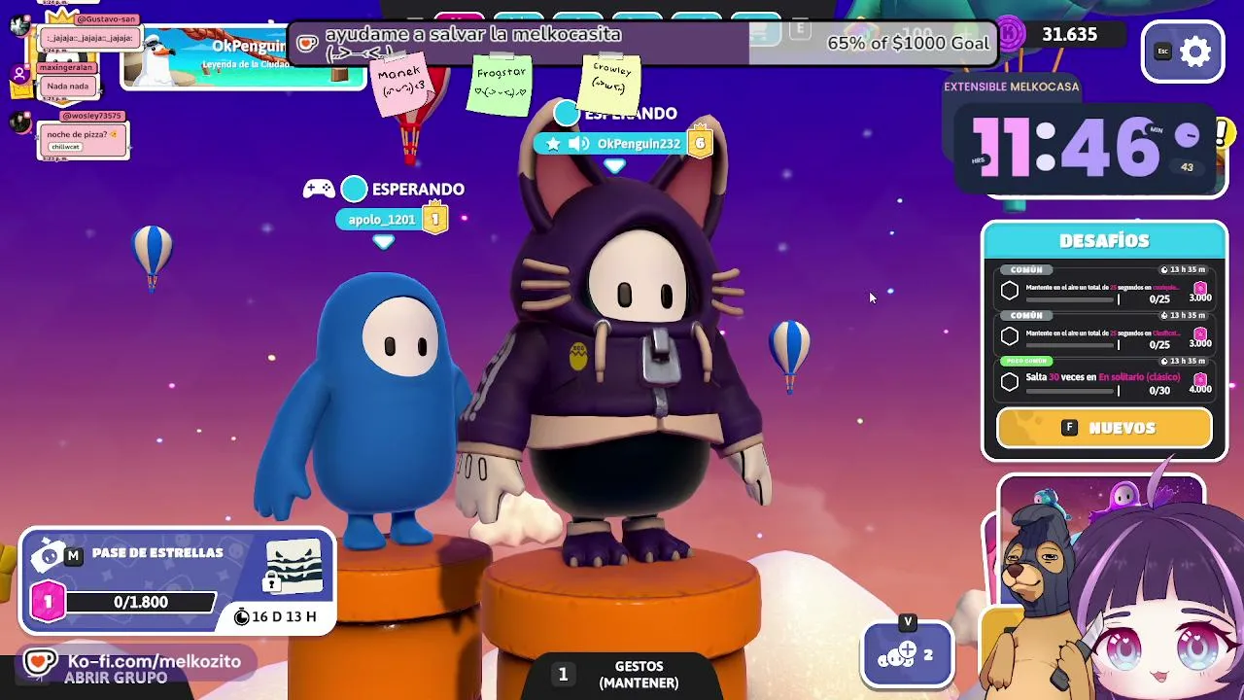1244x700 pixels.
Task: Click the Ko-fi.com/melkozito link
Action: click(x=154, y=661)
